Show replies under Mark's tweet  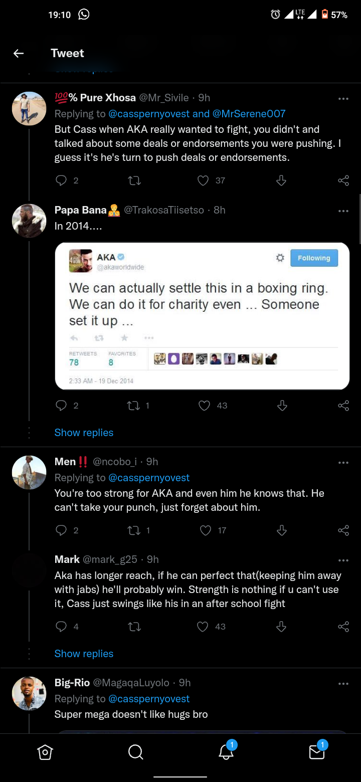point(84,654)
